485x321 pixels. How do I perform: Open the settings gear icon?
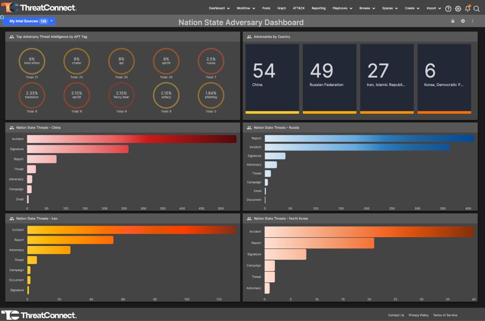click(458, 9)
